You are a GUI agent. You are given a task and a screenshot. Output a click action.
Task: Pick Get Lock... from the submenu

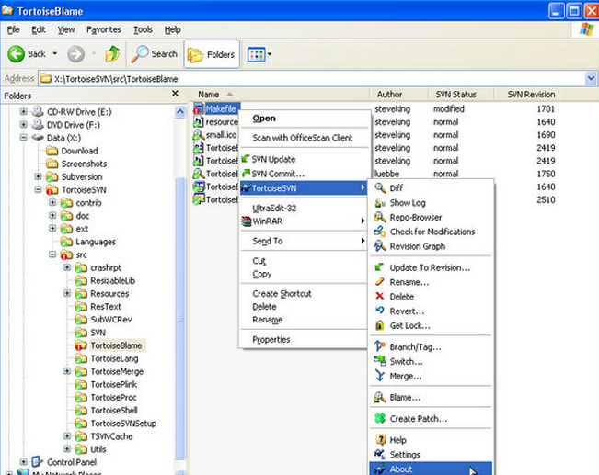click(x=409, y=325)
